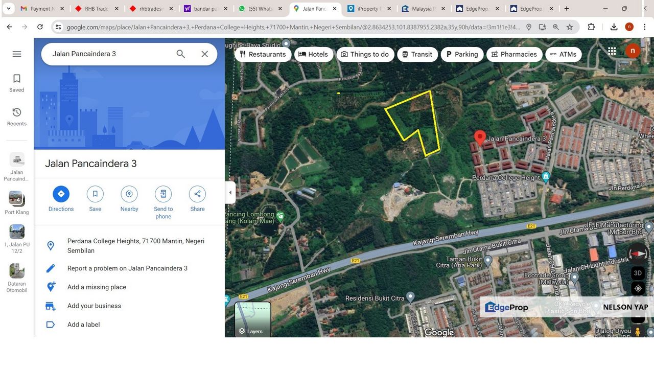Filter map by Hotels chip

(x=314, y=54)
